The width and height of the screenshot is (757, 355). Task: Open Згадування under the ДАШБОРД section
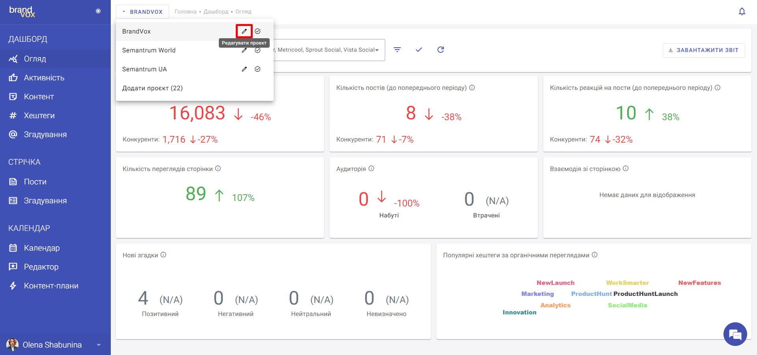pyautogui.click(x=55, y=134)
